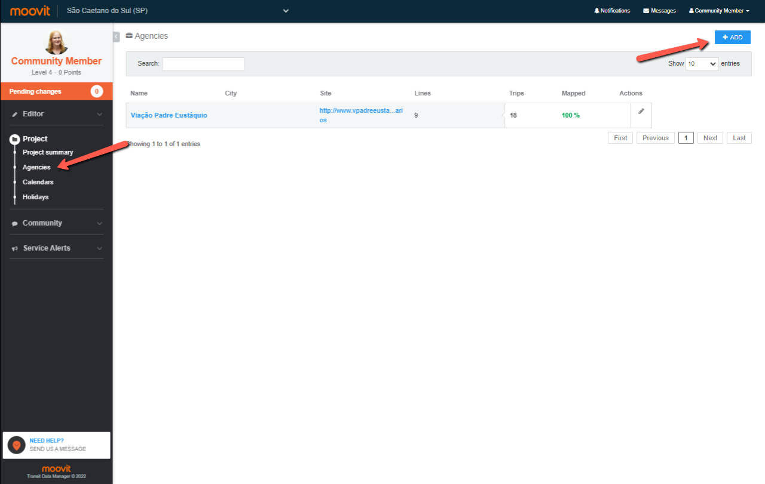
Task: Sort by the Mapped column header
Action: click(x=574, y=93)
